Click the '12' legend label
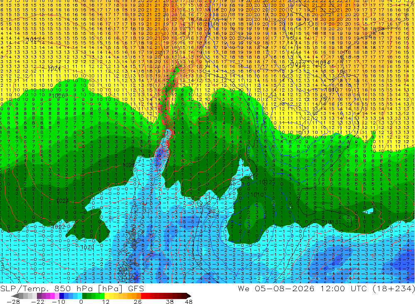Image resolution: width=415 pixels, height=304 pixels. point(106,302)
